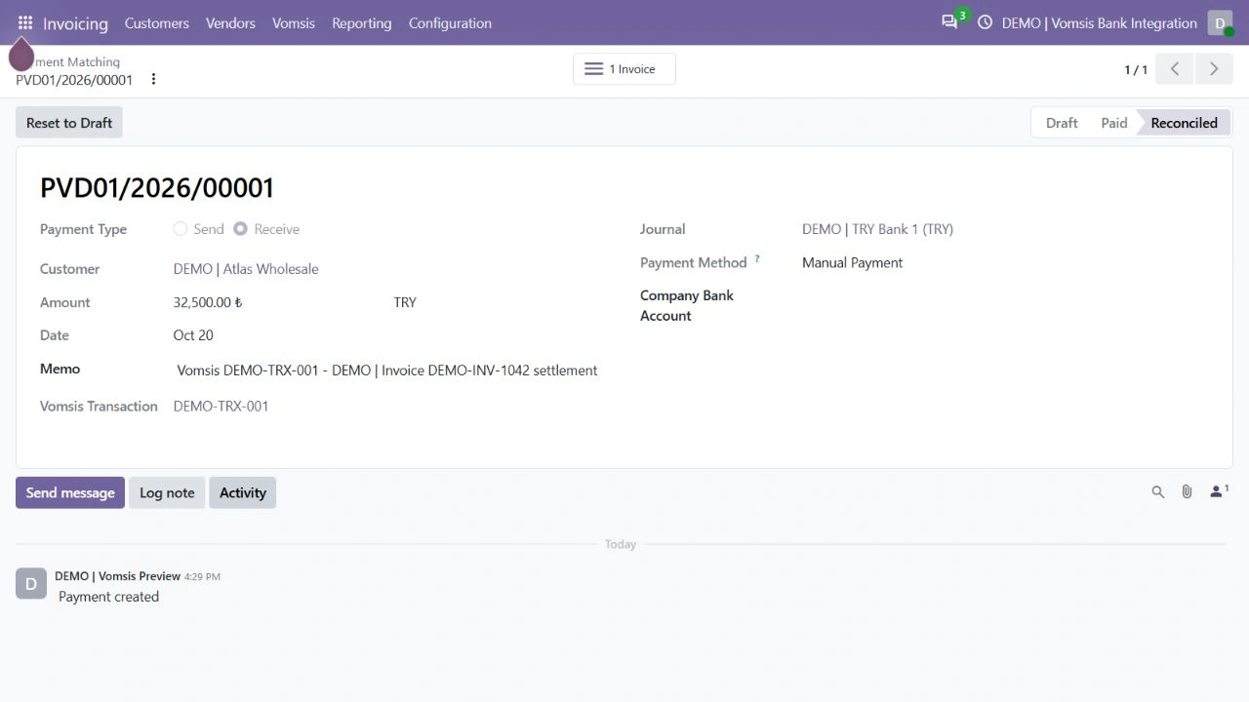Open the DEMO | Atlas Wholesale customer link
This screenshot has width=1249, height=702.
[246, 269]
